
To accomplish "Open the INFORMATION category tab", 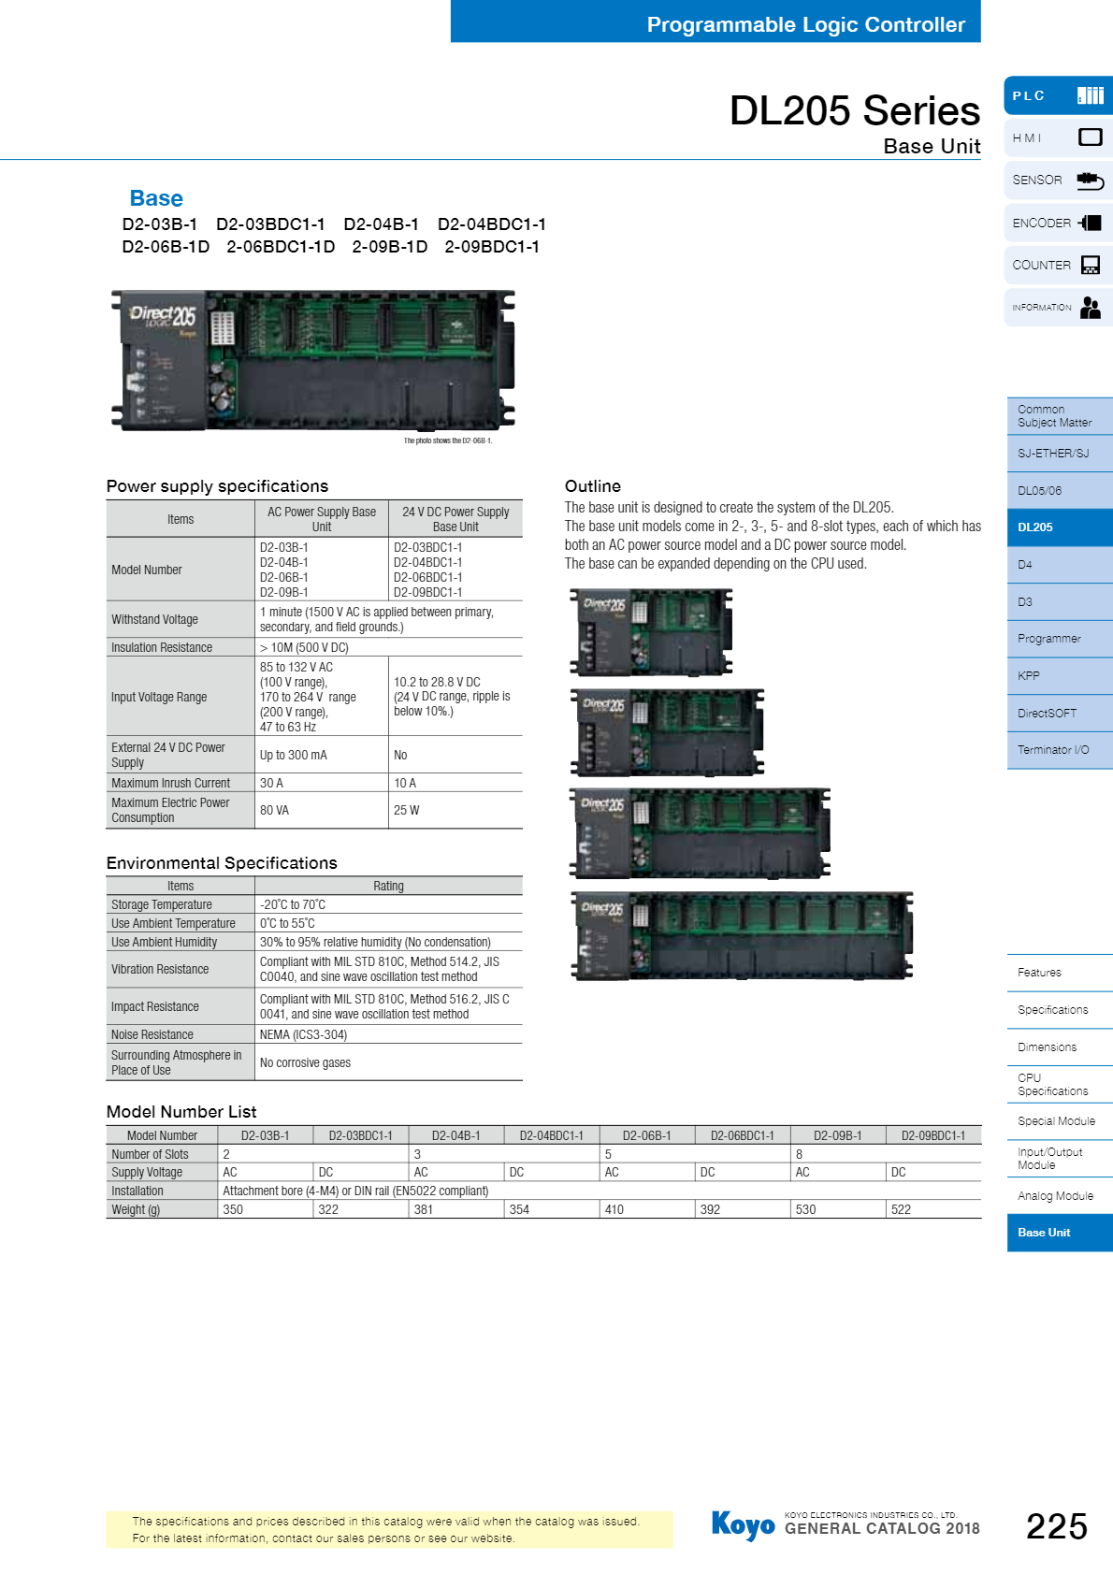I will point(1058,308).
